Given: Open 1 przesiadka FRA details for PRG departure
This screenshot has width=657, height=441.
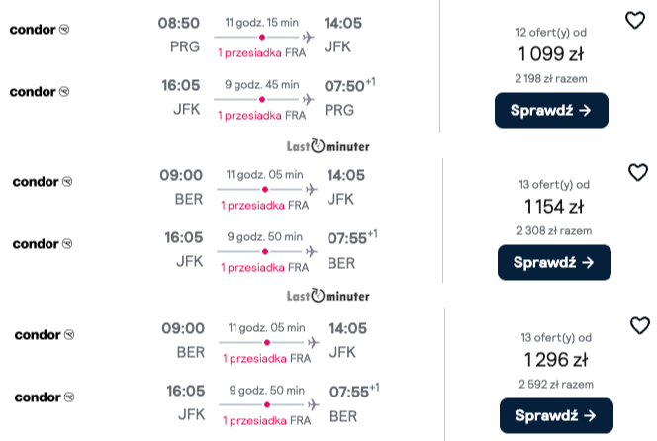Looking at the screenshot, I should pos(262,52).
